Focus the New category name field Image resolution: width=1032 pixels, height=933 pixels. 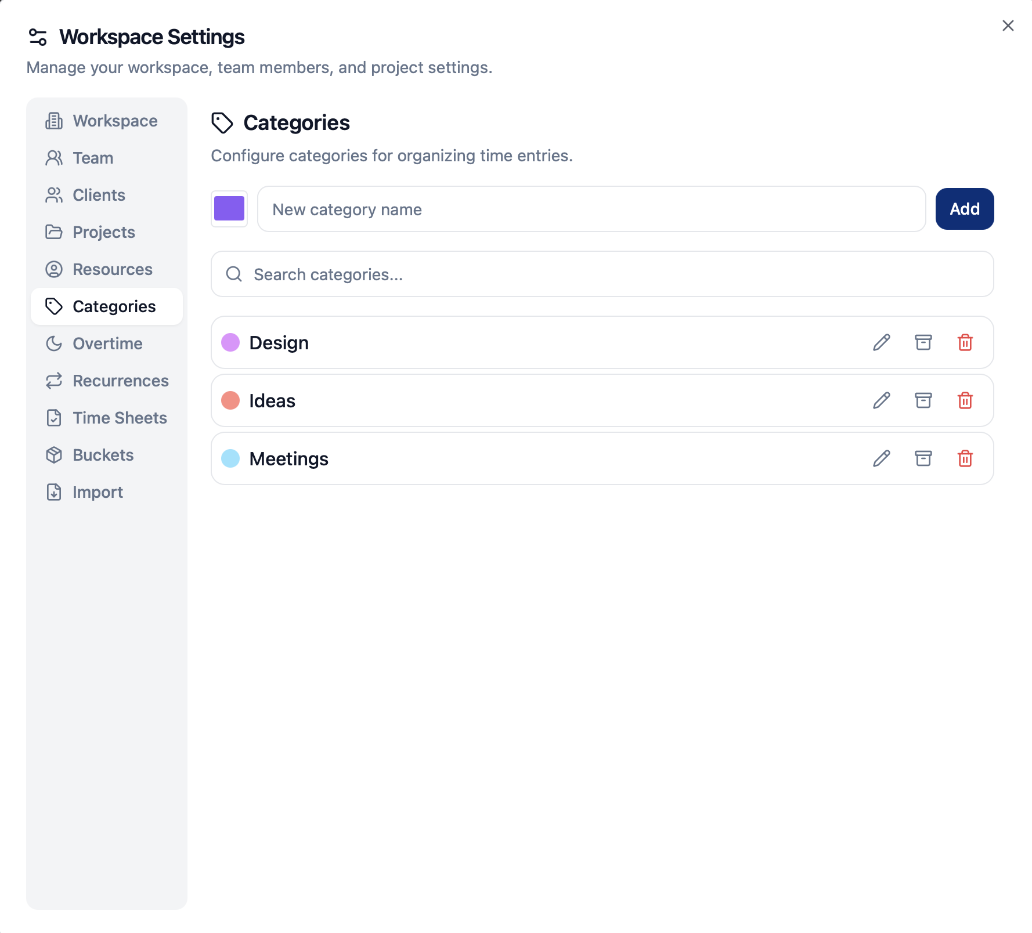(591, 209)
